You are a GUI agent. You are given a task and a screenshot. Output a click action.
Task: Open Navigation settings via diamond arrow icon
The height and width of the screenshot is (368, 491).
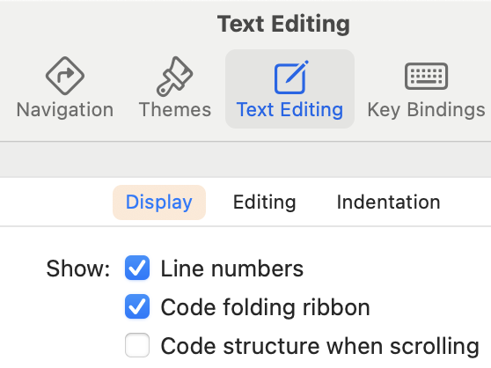click(65, 76)
